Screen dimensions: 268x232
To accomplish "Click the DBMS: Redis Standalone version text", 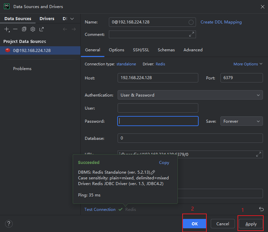I will tap(114, 172).
